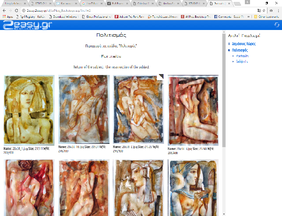The image size is (282, 216).
Task: Open the Subjects link in sidebar
Action: tap(242, 61)
